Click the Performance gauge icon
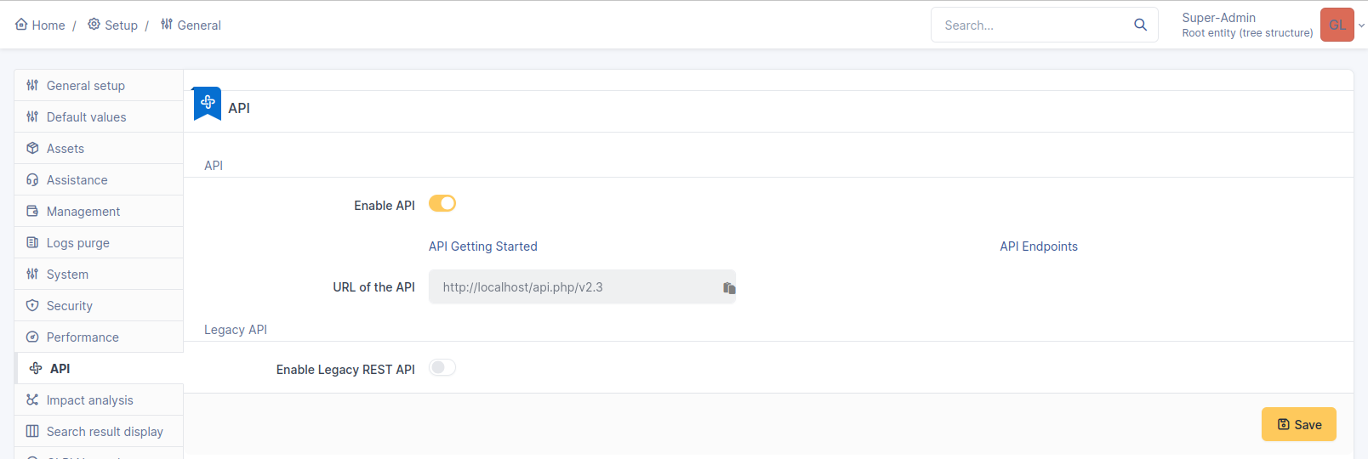1368x459 pixels. pyautogui.click(x=32, y=337)
